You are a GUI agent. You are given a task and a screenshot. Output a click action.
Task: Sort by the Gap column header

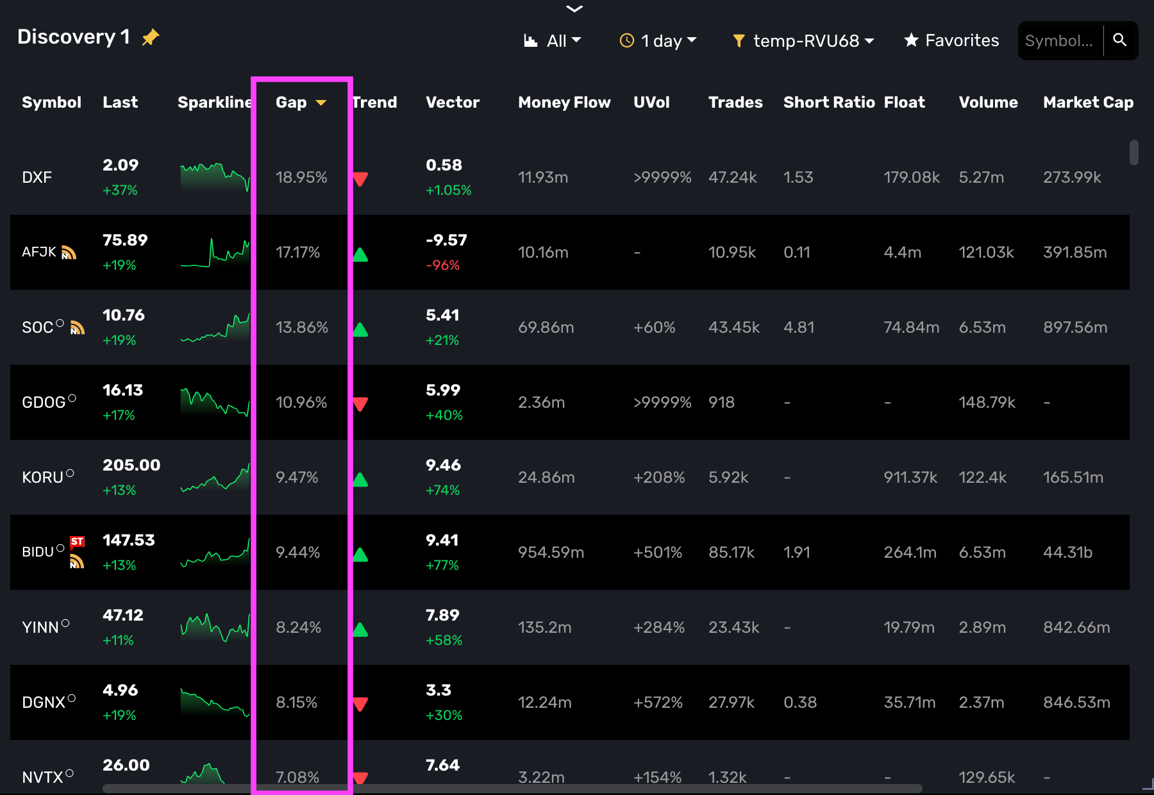click(x=292, y=103)
